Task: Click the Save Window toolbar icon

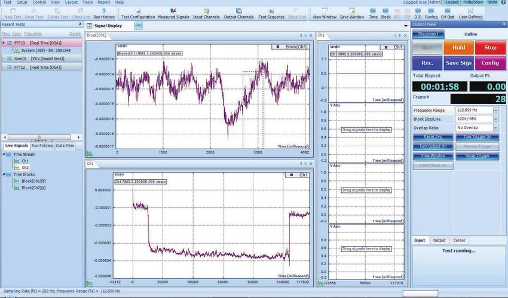Action: (x=352, y=14)
